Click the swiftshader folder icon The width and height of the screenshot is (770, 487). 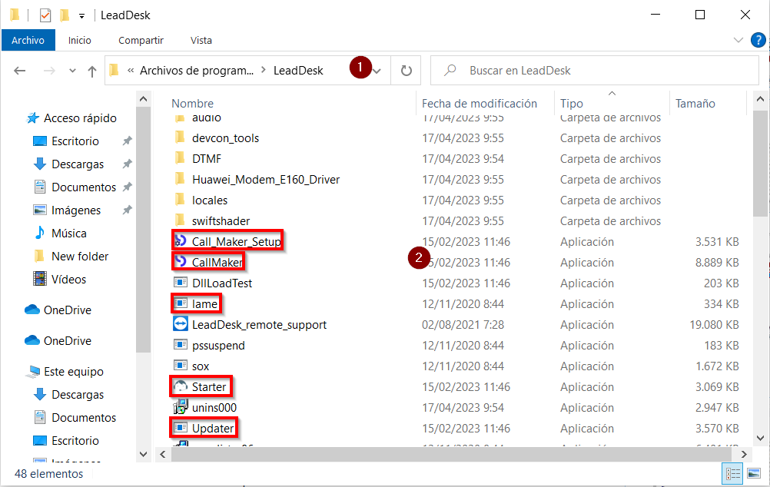[181, 220]
